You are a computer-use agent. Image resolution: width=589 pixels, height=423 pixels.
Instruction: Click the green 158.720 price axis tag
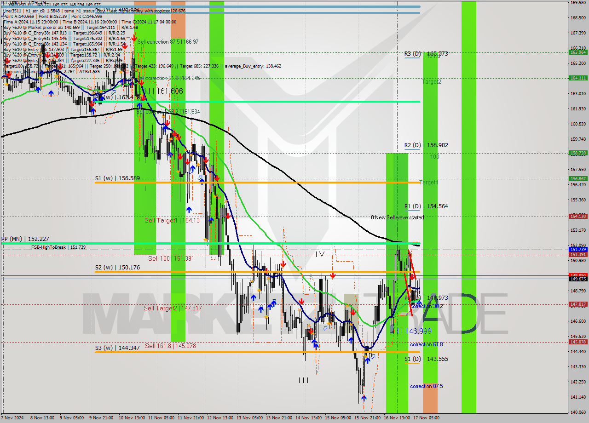pyautogui.click(x=578, y=153)
